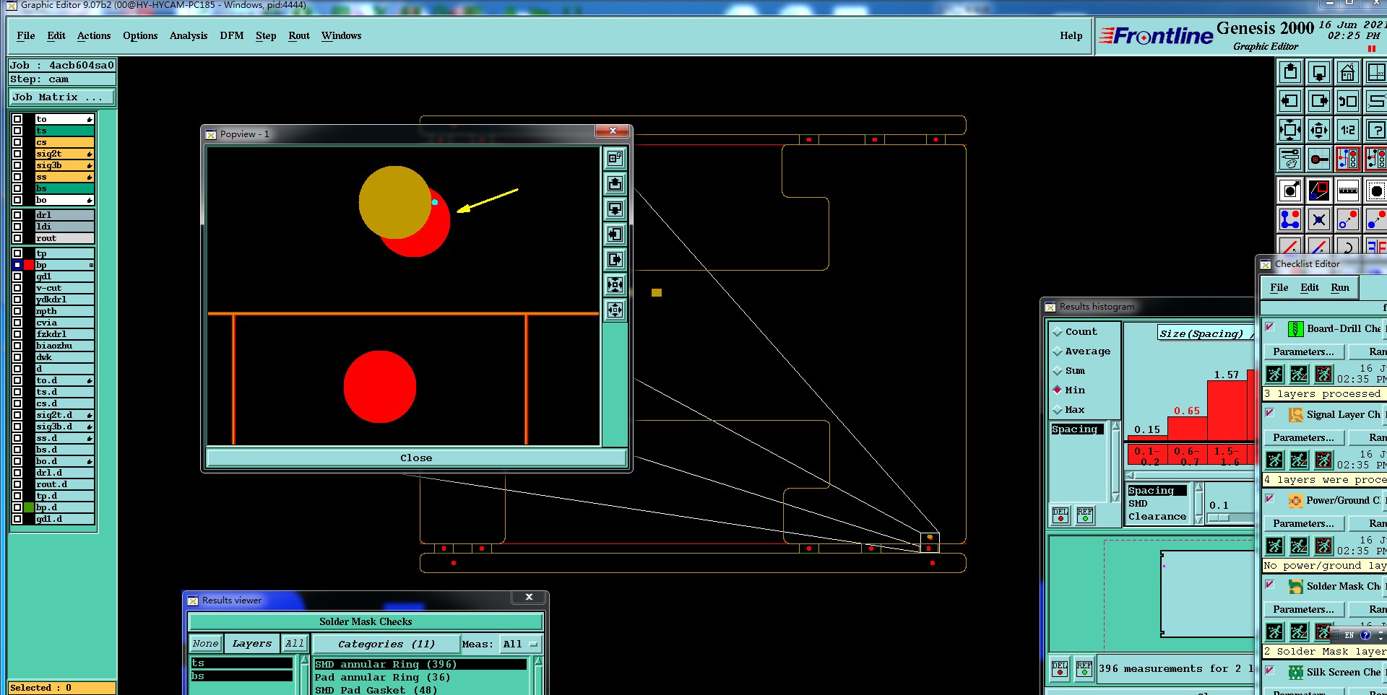1387x695 pixels.
Task: Select 'SMD annular Ring (396)' category
Action: coord(420,665)
